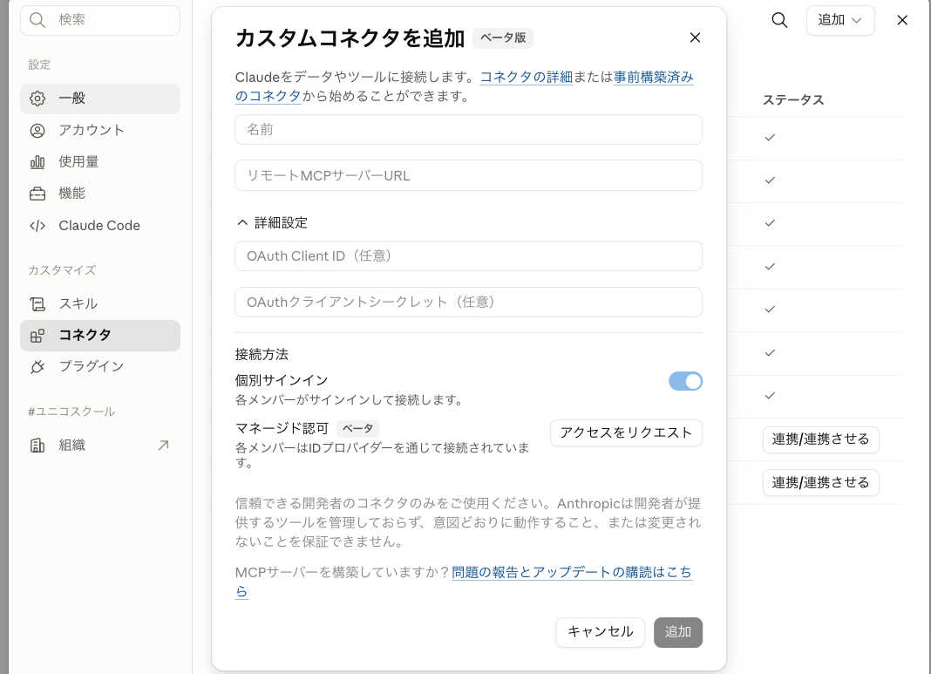Viewport: 931px width, 674px height.
Task: Select the 使用量 bar chart icon
Action: tap(37, 162)
